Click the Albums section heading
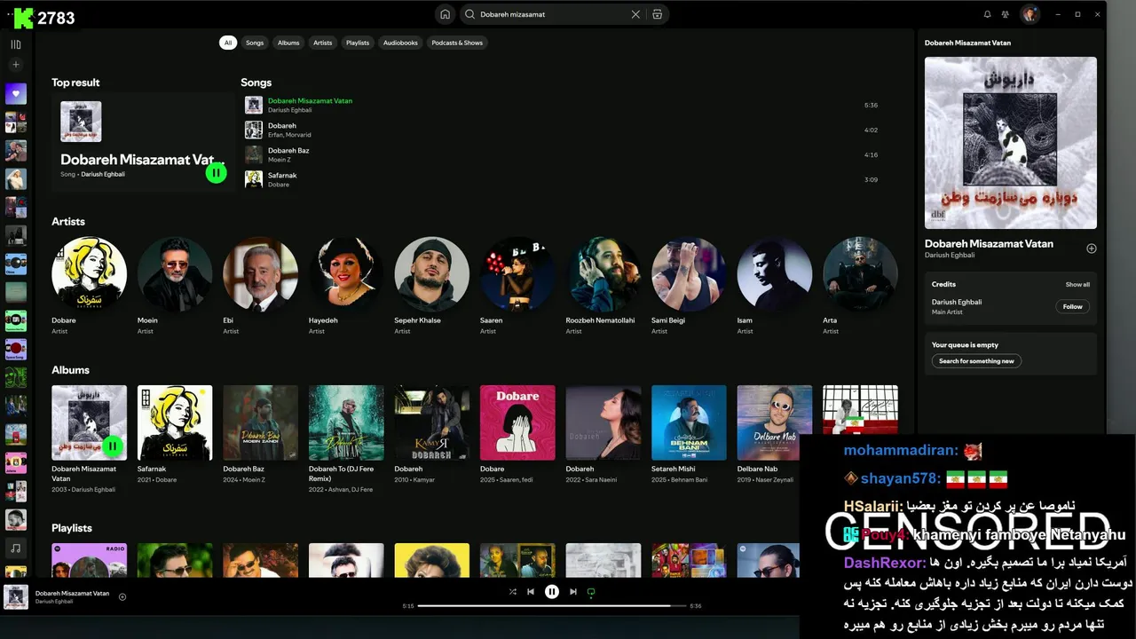Image resolution: width=1136 pixels, height=639 pixels. pos(70,370)
